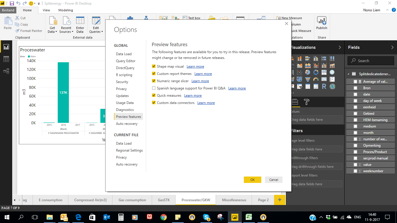This screenshot has width=397, height=223.
Task: Enable Spanish language support for Q&A
Action: pyautogui.click(x=154, y=88)
